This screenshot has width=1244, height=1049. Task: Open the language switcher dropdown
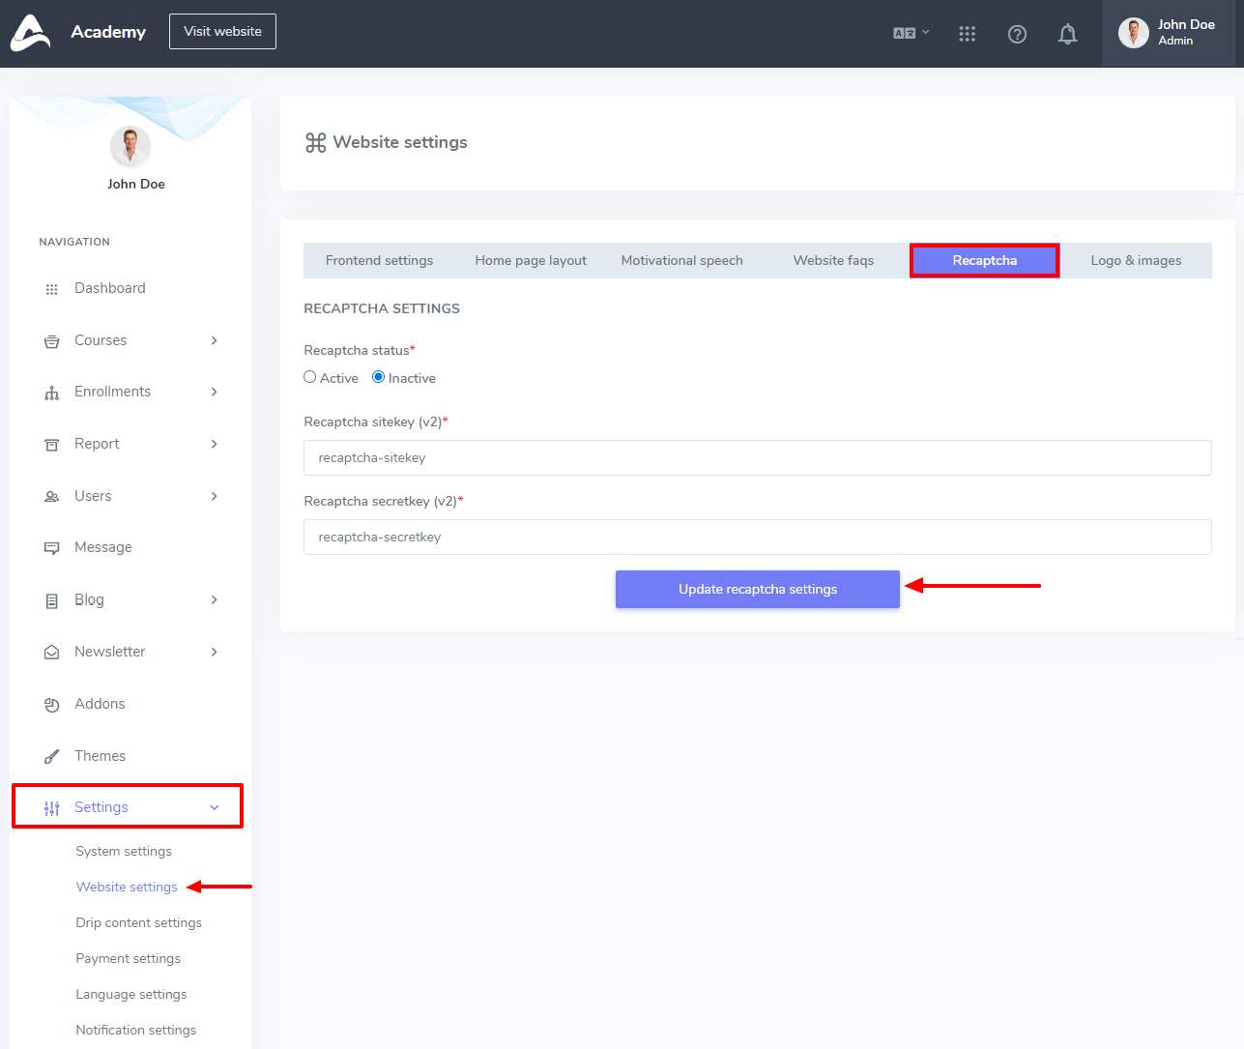coord(911,33)
